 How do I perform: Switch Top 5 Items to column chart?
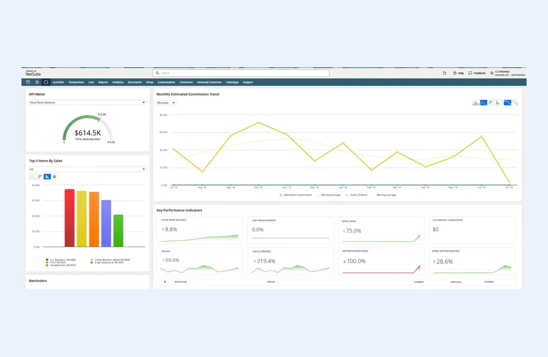point(47,177)
